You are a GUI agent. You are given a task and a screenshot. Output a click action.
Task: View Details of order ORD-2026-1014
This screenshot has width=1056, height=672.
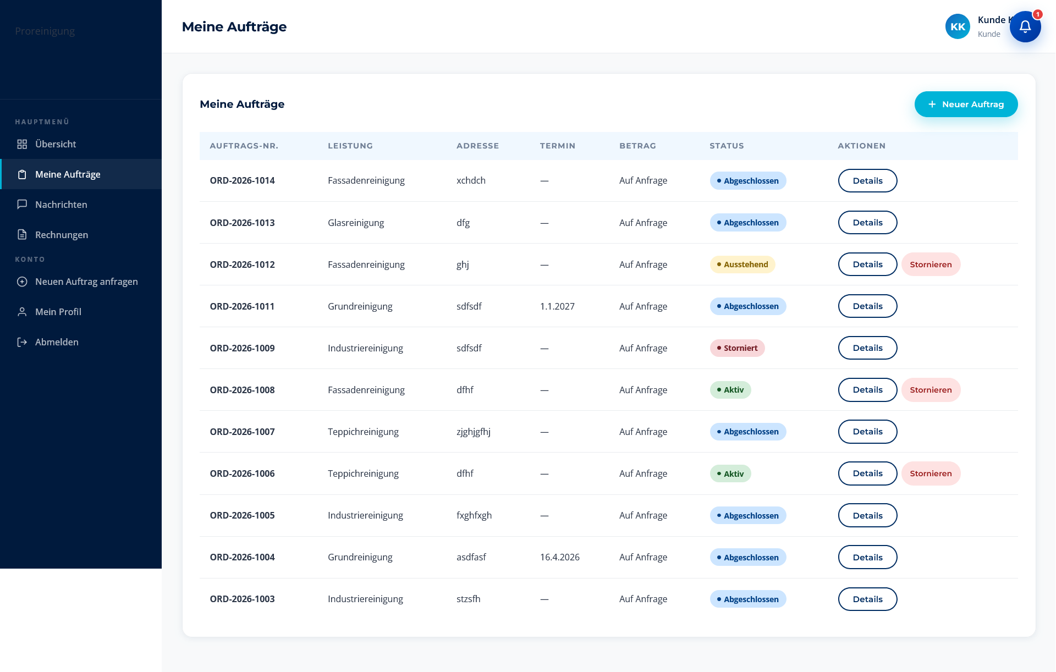[x=867, y=180]
